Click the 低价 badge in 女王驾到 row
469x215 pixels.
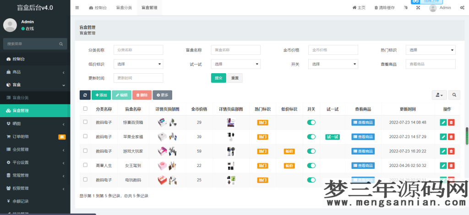pos(289,166)
